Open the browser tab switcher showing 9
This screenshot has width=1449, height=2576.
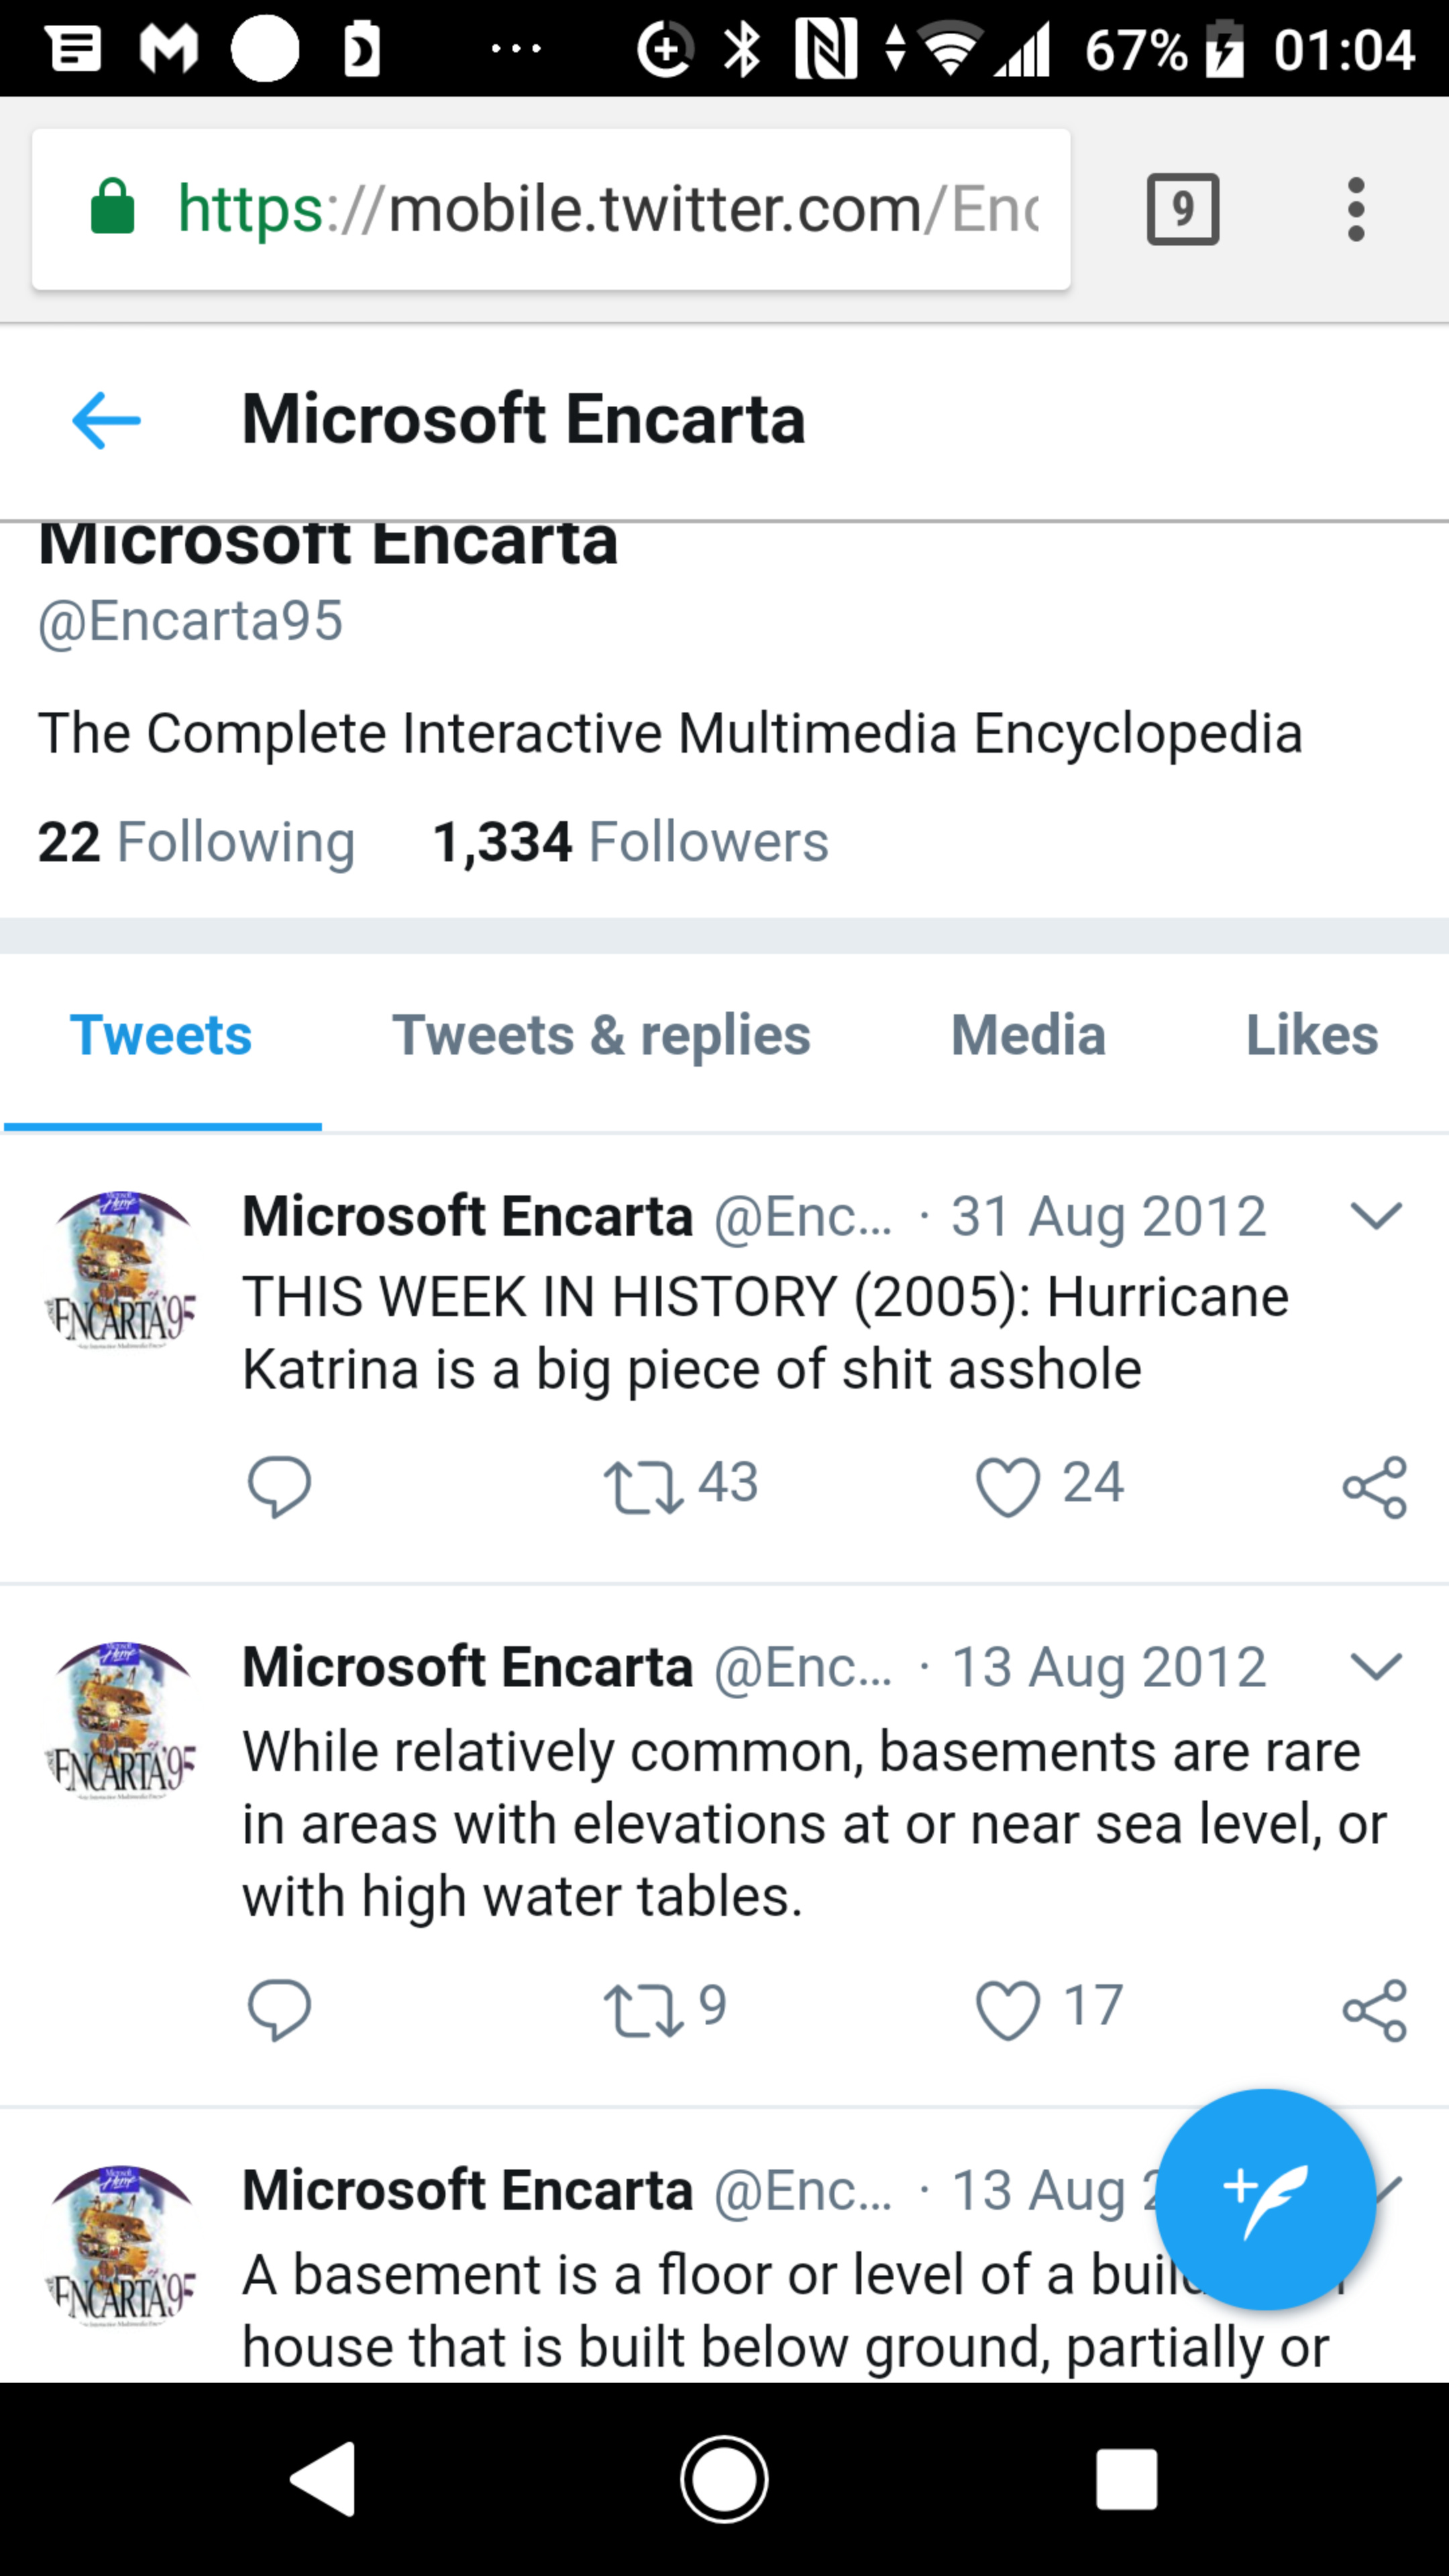pos(1182,209)
